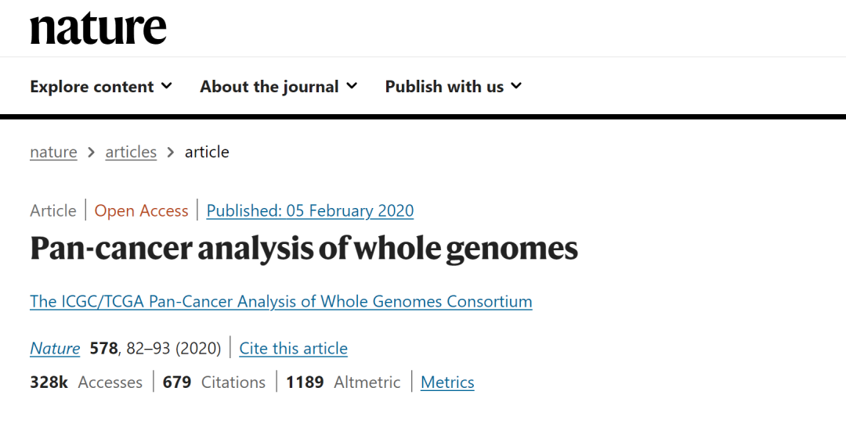
Task: Open the Explore content menu
Action: point(101,86)
